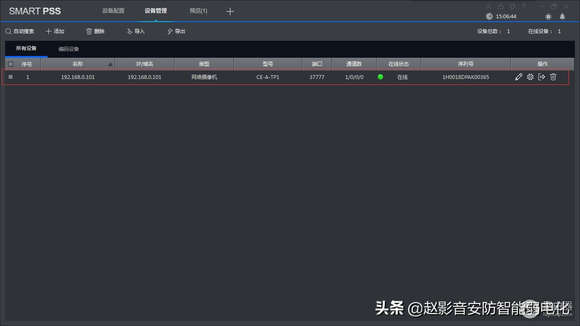Open settings gear in title bar
Image resolution: width=580 pixels, height=326 pixels.
(512, 6)
